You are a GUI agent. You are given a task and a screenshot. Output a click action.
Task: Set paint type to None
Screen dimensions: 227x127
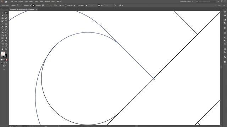6,60
